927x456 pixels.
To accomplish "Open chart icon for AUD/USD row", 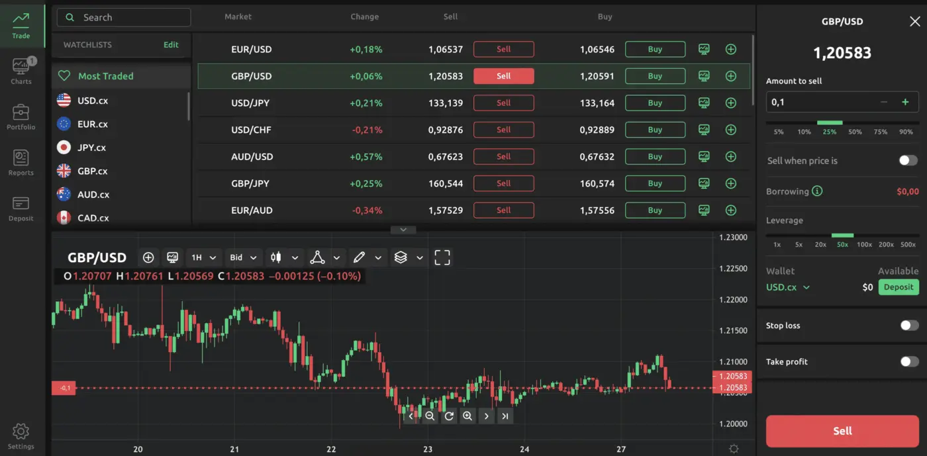I will pyautogui.click(x=704, y=157).
